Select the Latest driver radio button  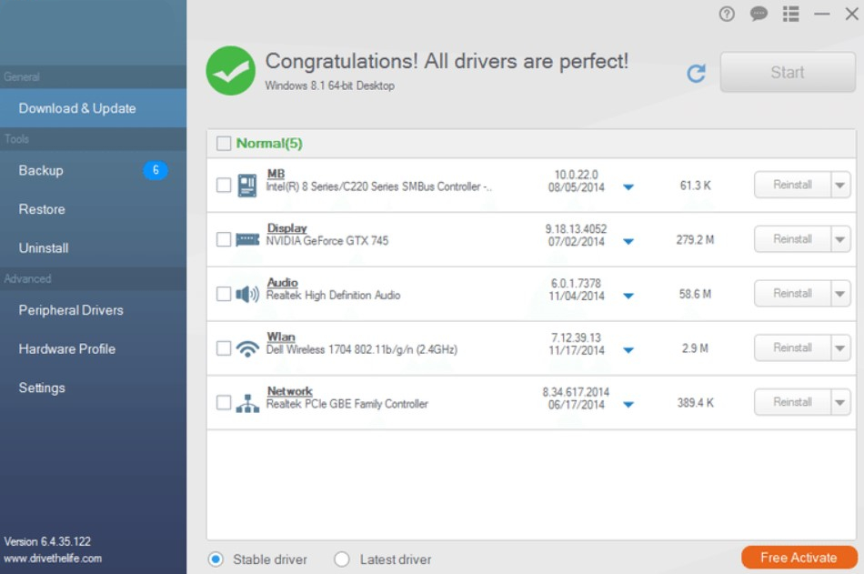[x=342, y=559]
